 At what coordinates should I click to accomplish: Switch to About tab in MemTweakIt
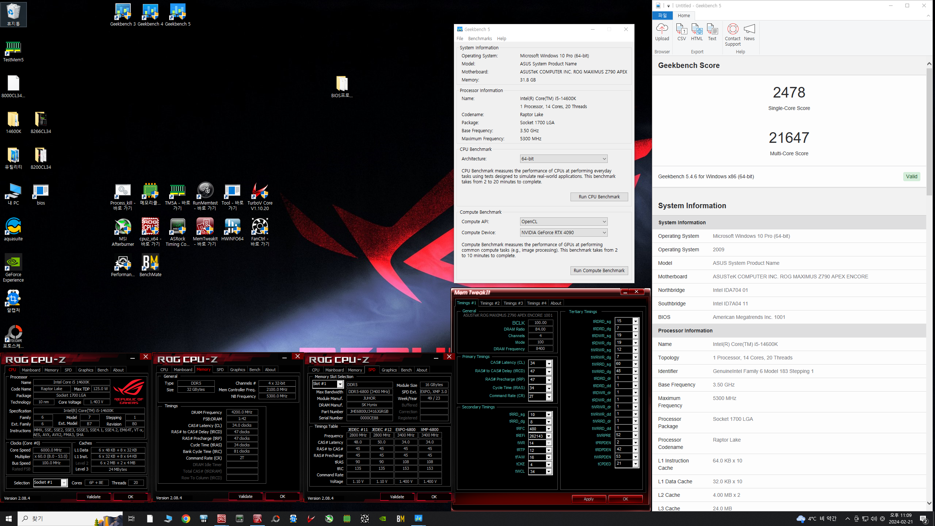point(556,303)
